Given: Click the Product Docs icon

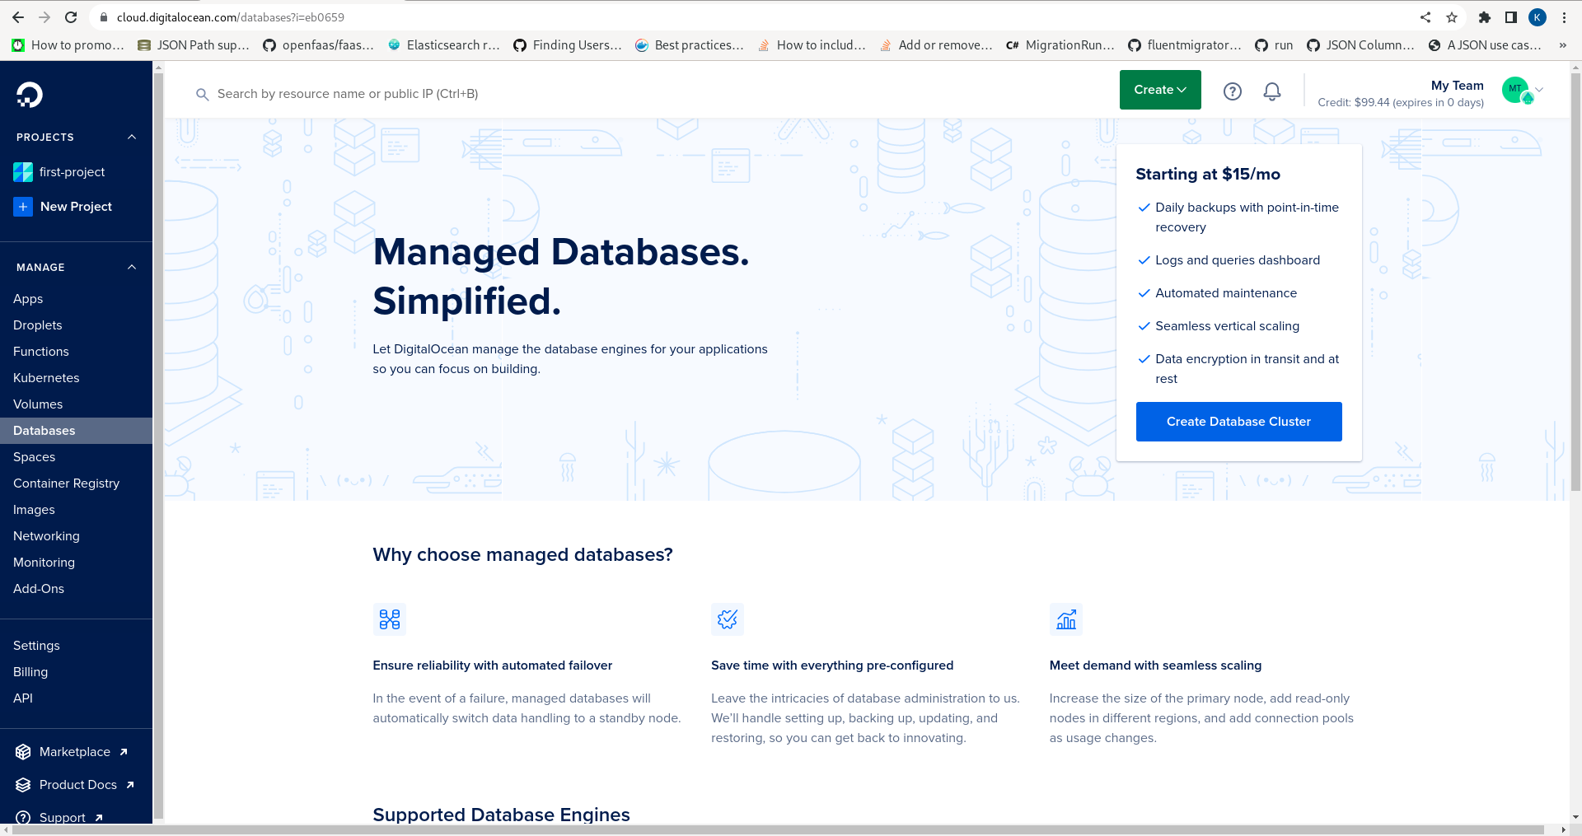Looking at the screenshot, I should [x=23, y=785].
